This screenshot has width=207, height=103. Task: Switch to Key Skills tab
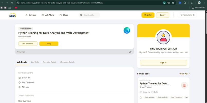coord(35,62)
